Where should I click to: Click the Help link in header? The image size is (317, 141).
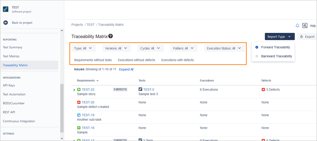tap(313, 26)
